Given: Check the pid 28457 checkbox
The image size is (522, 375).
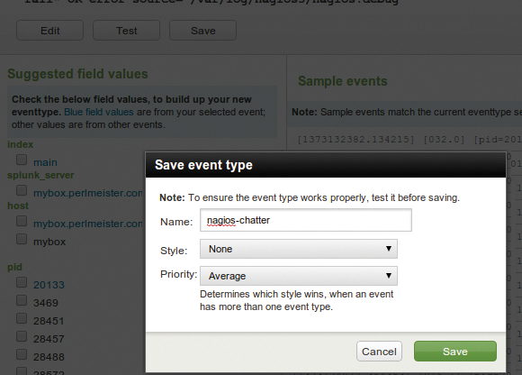Looking at the screenshot, I should (22, 336).
